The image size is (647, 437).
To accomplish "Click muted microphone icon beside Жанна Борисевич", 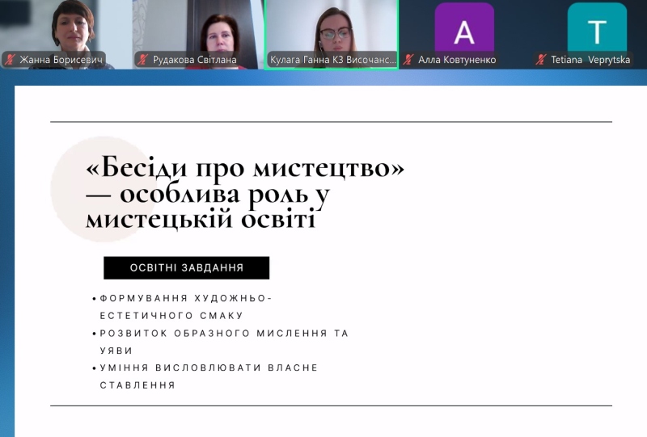I will click(11, 60).
